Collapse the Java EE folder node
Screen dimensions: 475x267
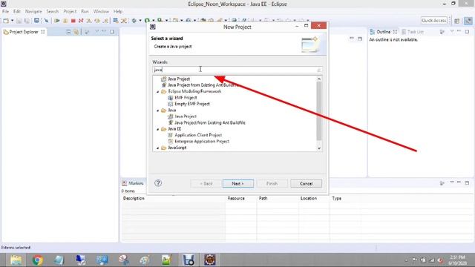click(x=157, y=129)
